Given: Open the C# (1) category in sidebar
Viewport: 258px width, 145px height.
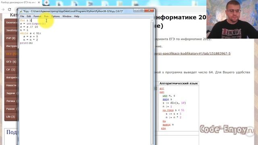Looking at the screenshot, I should 11,70.
